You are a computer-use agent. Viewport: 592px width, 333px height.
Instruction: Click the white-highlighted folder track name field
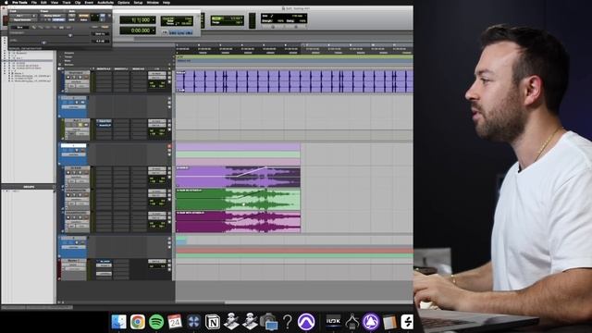(73, 145)
